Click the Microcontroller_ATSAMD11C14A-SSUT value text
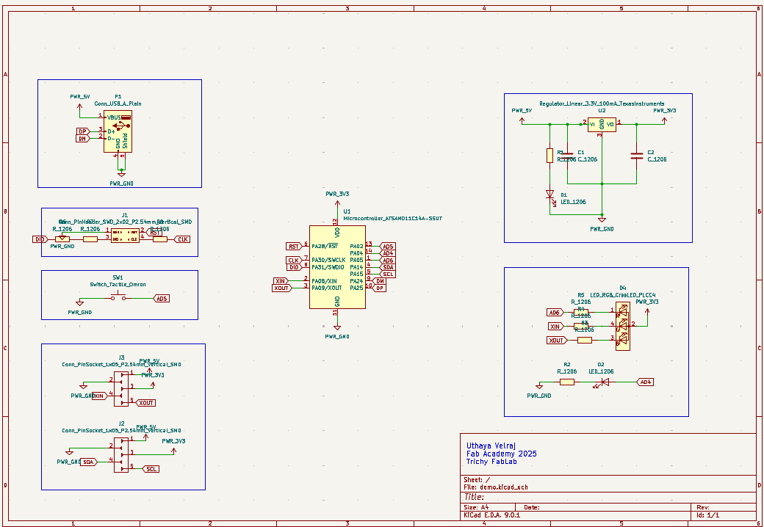The image size is (764, 527). [393, 219]
